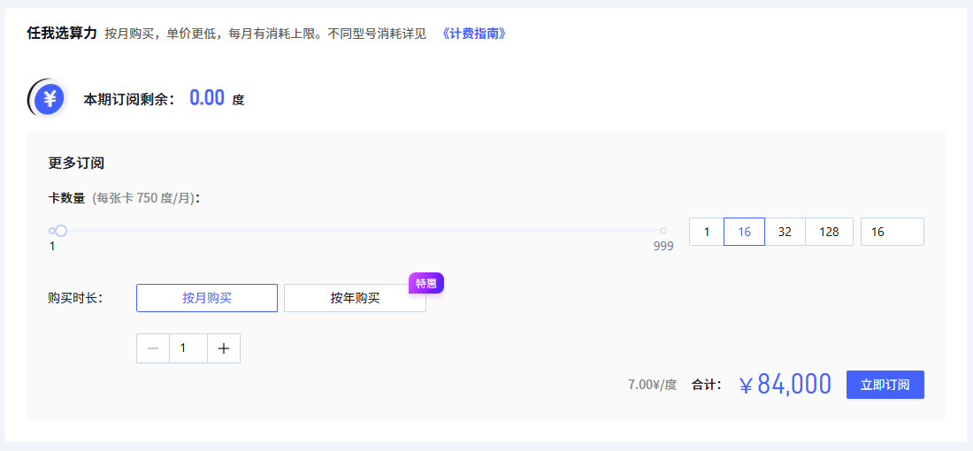
Task: Switch to 按年购买 yearly purchase
Action: click(355, 298)
